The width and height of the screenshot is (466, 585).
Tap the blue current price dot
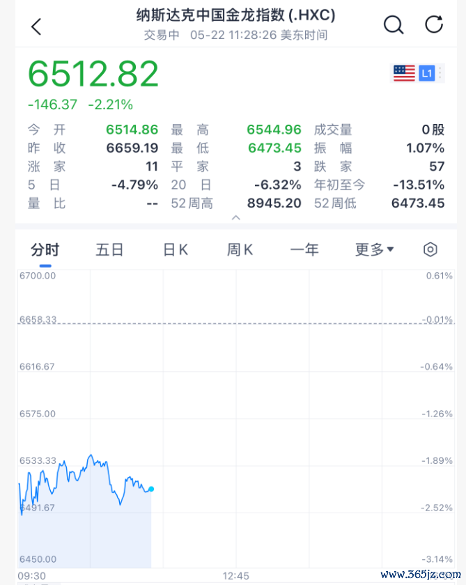(x=151, y=489)
